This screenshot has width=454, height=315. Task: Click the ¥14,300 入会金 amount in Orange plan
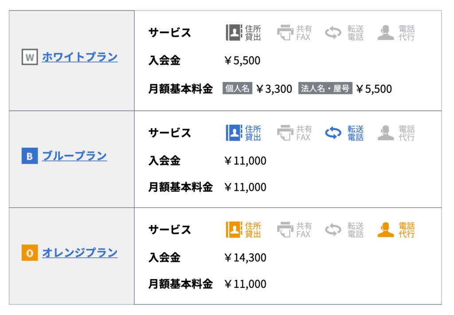coord(245,257)
